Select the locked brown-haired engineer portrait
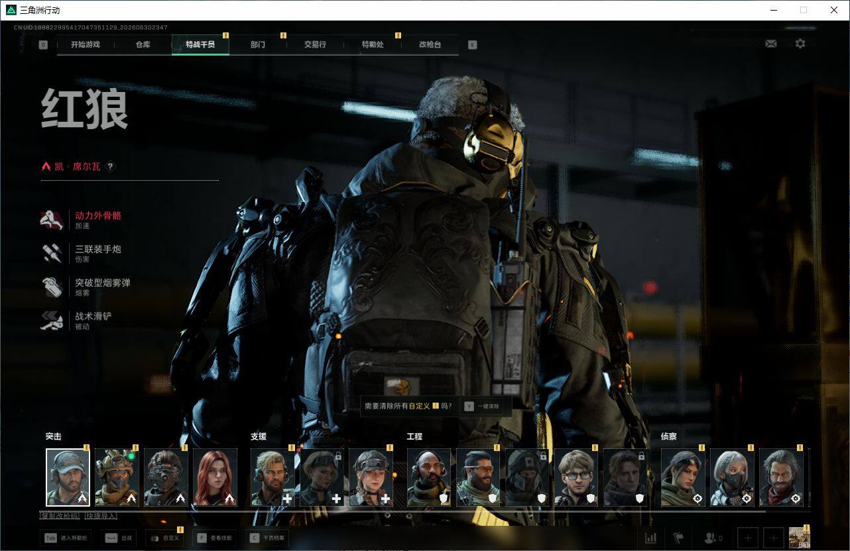The image size is (850, 551). 625,477
